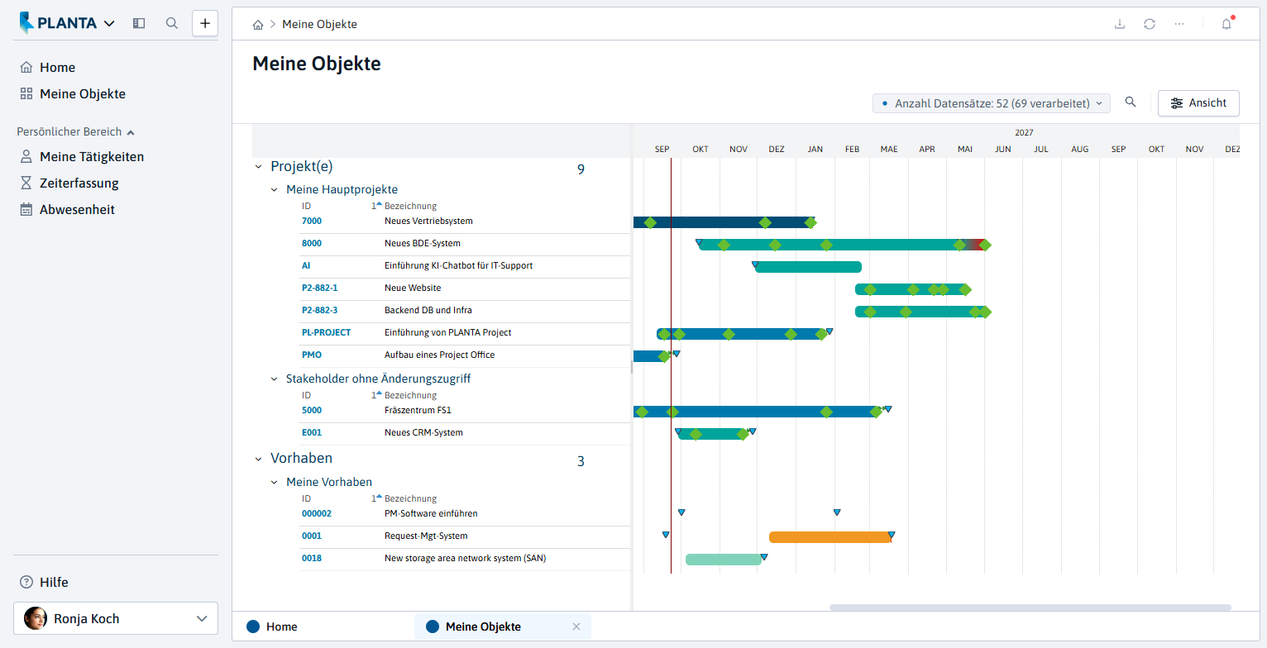This screenshot has width=1267, height=648.
Task: Open the PL-PROJECT ID link
Action: coord(326,333)
